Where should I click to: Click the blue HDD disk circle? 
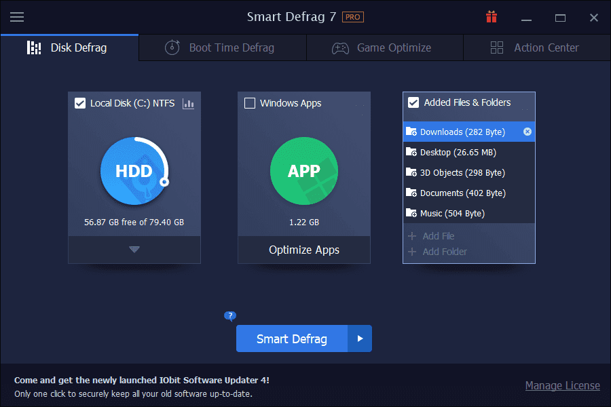[134, 171]
